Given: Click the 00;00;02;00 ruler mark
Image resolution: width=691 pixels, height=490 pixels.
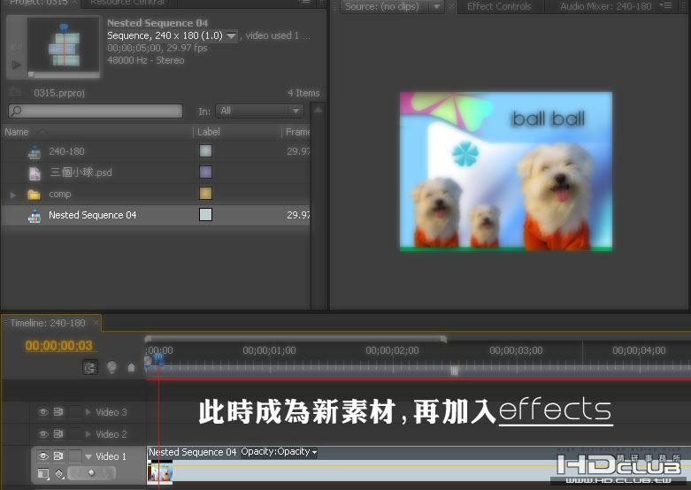Looking at the screenshot, I should [x=392, y=351].
